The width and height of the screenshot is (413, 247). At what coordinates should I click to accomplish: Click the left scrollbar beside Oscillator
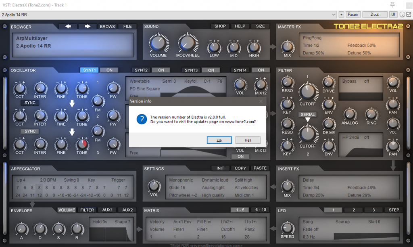point(4,113)
